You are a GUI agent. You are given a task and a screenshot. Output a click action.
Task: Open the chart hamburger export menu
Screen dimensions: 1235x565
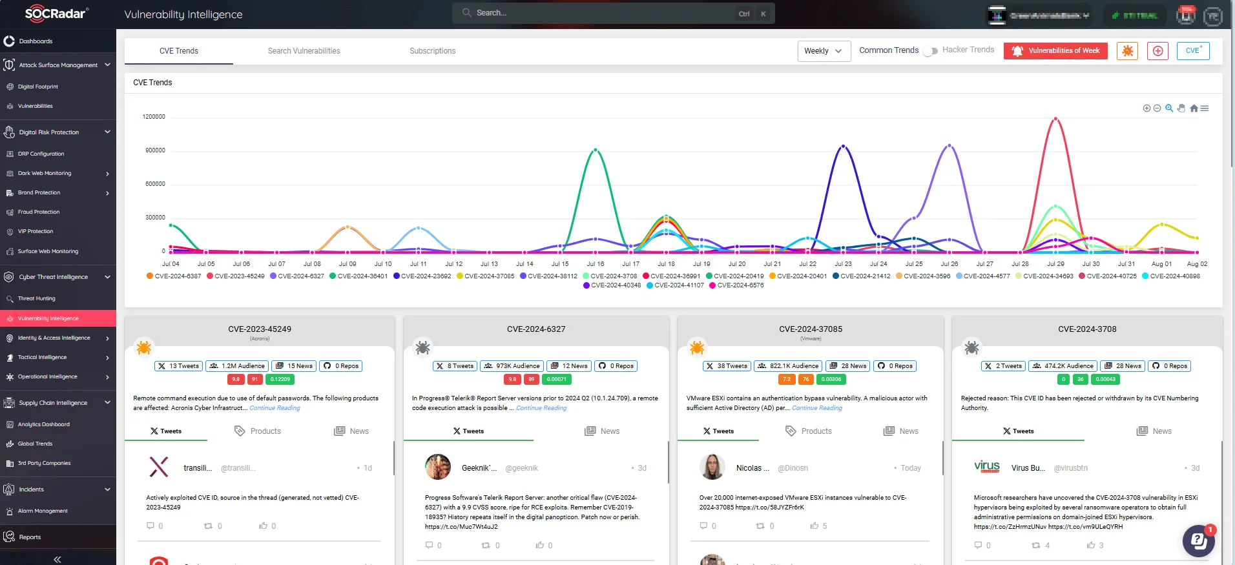point(1205,108)
